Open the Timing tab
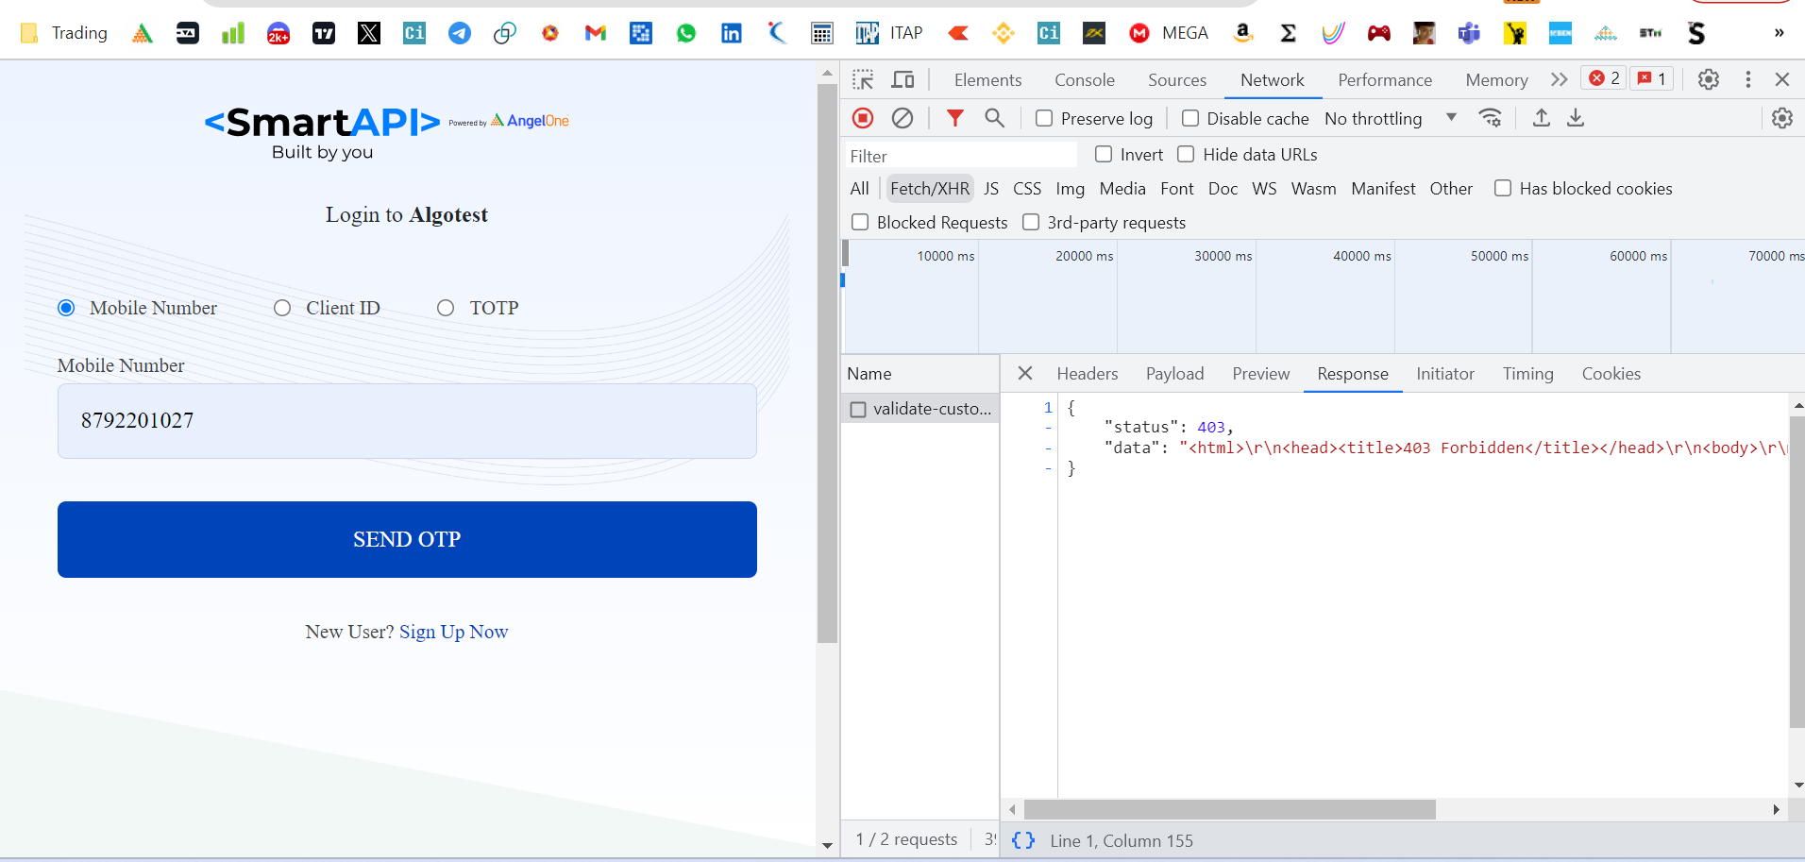Viewport: 1805px width, 862px height. coord(1527,374)
